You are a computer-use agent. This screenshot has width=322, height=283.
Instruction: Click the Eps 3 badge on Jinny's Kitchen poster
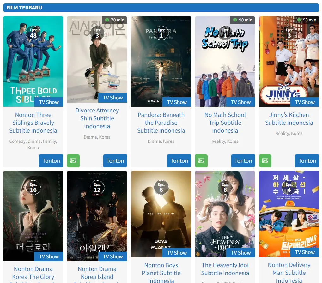289,33
